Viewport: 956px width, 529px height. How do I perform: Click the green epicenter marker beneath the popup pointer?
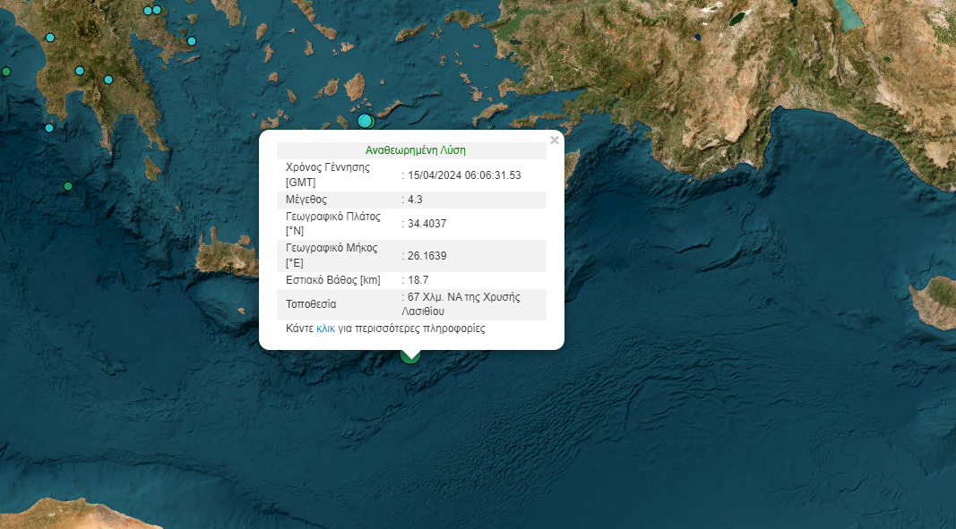point(410,356)
